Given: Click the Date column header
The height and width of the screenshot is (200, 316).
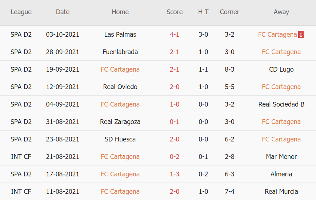Looking at the screenshot, I should (x=63, y=12).
